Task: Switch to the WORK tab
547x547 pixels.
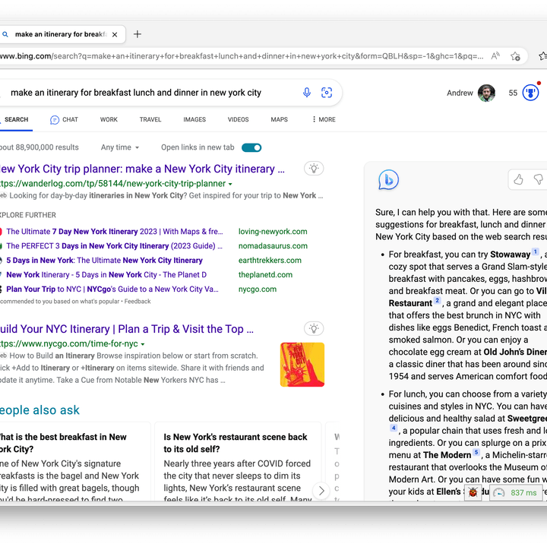Action: pyautogui.click(x=109, y=120)
